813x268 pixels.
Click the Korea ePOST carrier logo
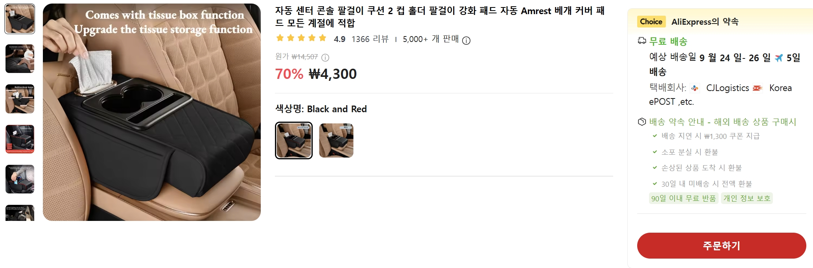[758, 88]
